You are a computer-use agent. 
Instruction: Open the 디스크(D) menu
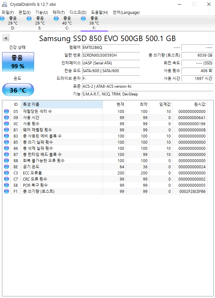pos(78,13)
